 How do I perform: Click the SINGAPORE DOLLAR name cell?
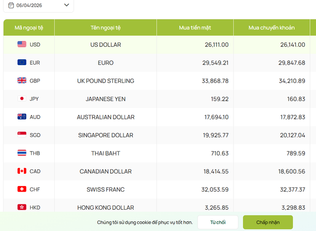coord(106,135)
